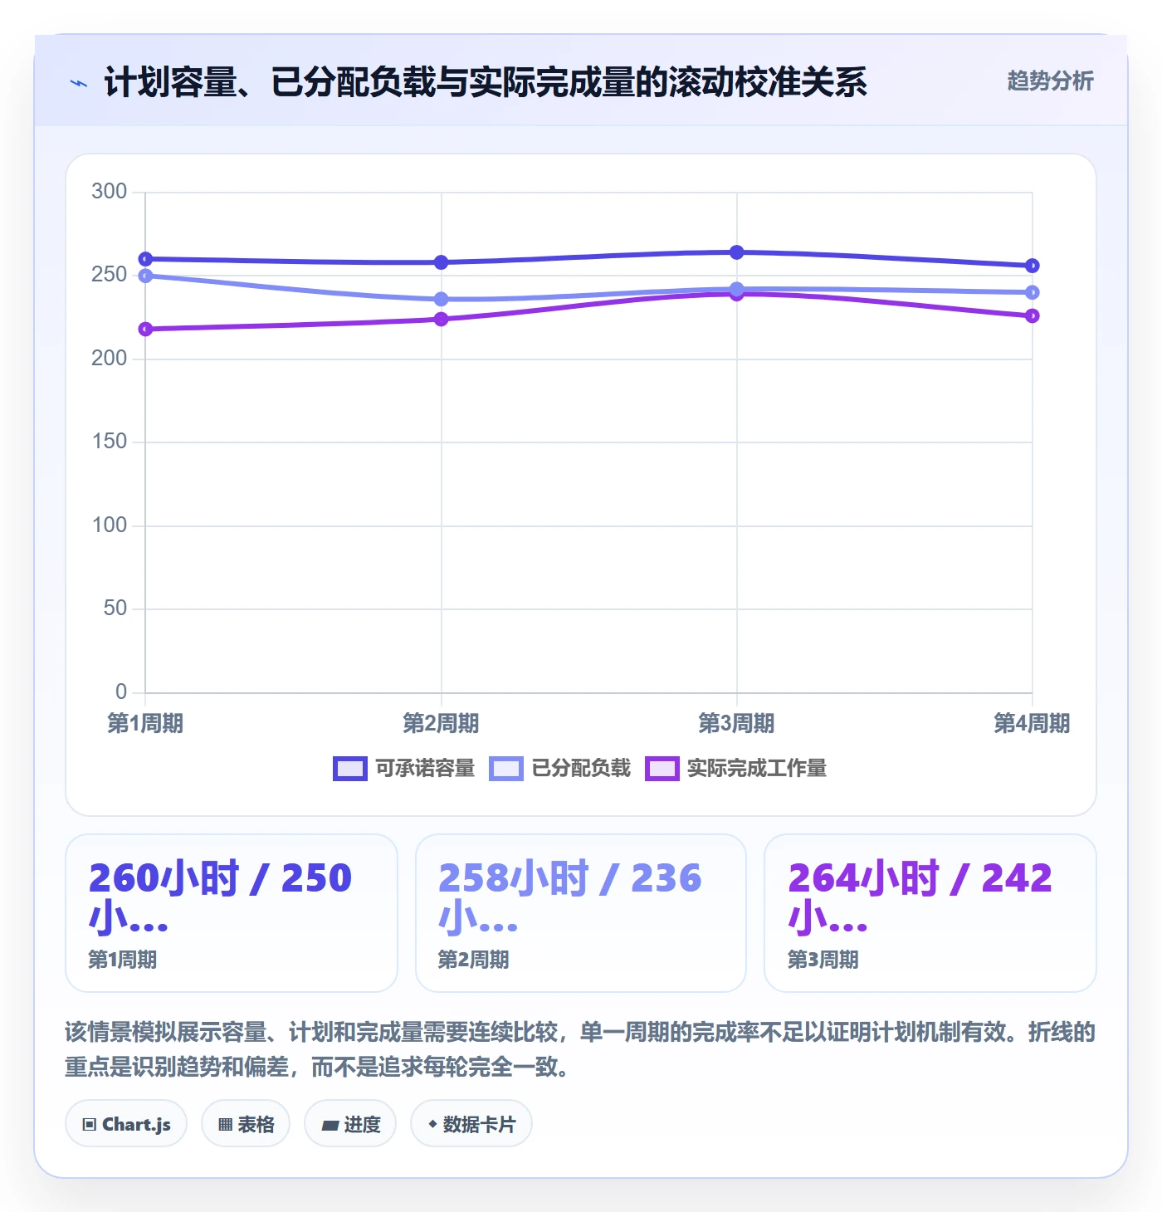Select the 可承诺容量 data point at 第1周期
Screen dimensions: 1162x1212
pyautogui.click(x=145, y=259)
